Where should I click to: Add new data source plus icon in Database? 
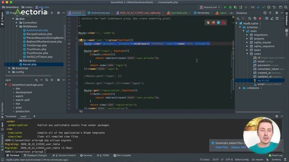pyautogui.click(x=238, y=18)
